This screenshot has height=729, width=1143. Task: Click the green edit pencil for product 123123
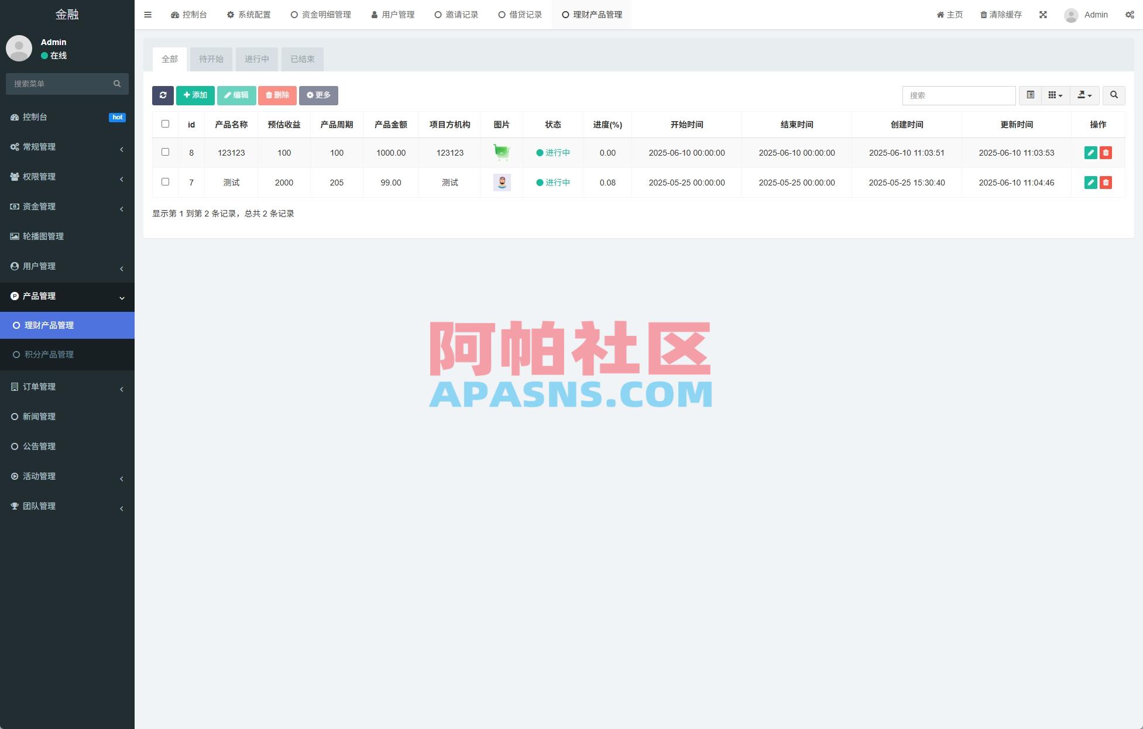point(1091,153)
